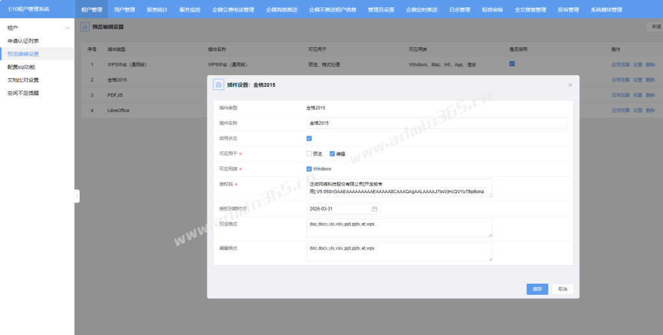Image resolution: width=663 pixels, height=335 pixels.
Task: Click inside the 编辑格式 text area
Action: (x=399, y=251)
